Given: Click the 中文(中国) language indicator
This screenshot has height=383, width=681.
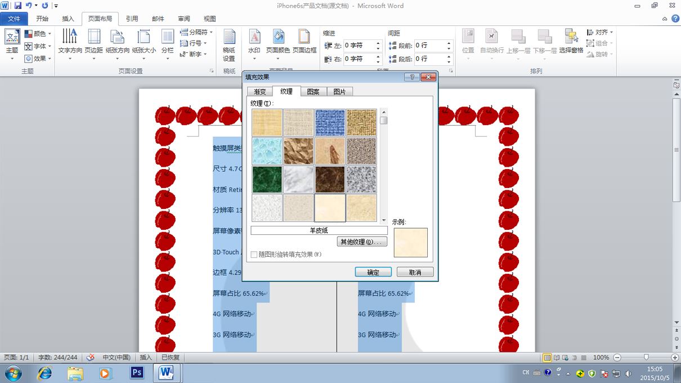Looking at the screenshot, I should (x=117, y=357).
